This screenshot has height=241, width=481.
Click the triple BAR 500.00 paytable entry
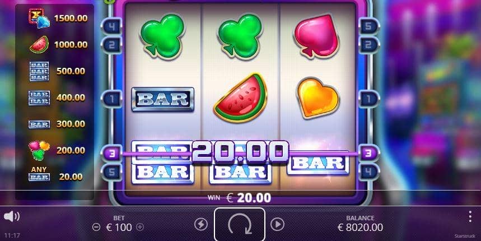[x=57, y=71]
